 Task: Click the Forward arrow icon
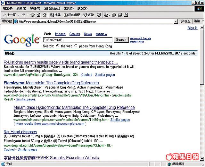pyautogui.click(x=23, y=15)
